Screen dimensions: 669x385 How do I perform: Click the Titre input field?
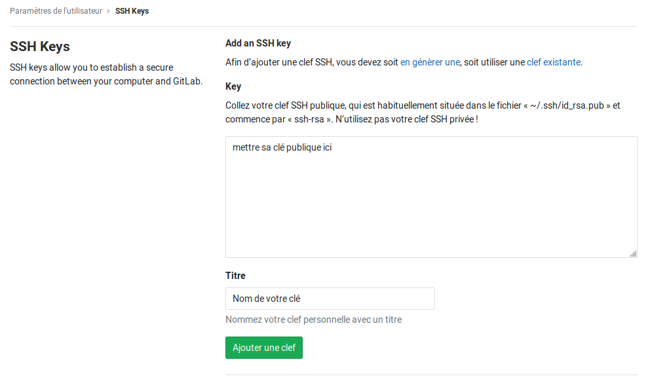point(330,299)
